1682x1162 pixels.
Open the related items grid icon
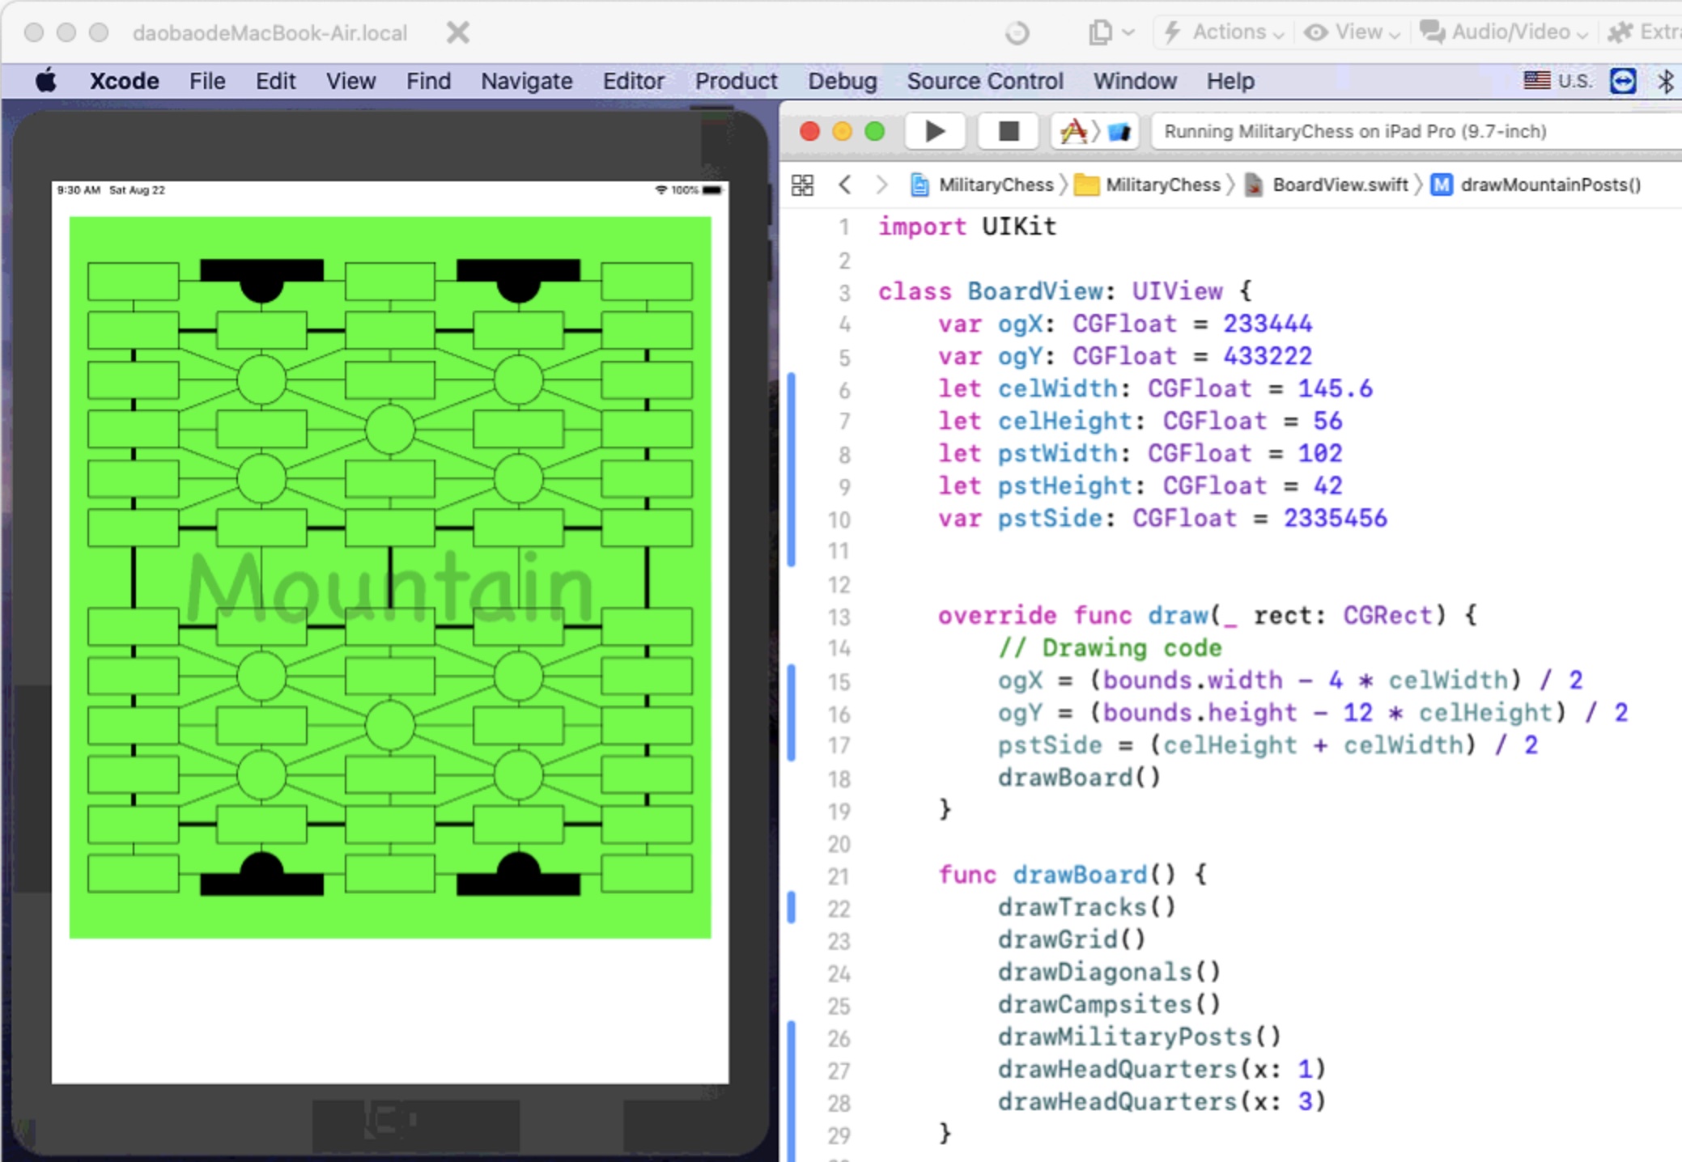click(x=802, y=185)
